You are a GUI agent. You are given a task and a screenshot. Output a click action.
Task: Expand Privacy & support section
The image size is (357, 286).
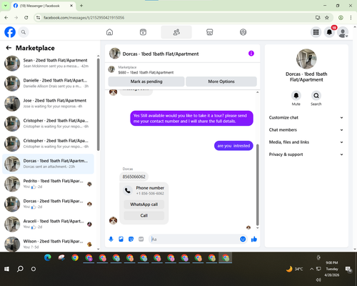[306, 154]
